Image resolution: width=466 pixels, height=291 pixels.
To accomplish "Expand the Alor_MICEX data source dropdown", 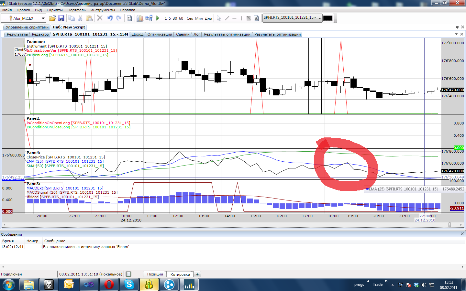I will [43, 18].
